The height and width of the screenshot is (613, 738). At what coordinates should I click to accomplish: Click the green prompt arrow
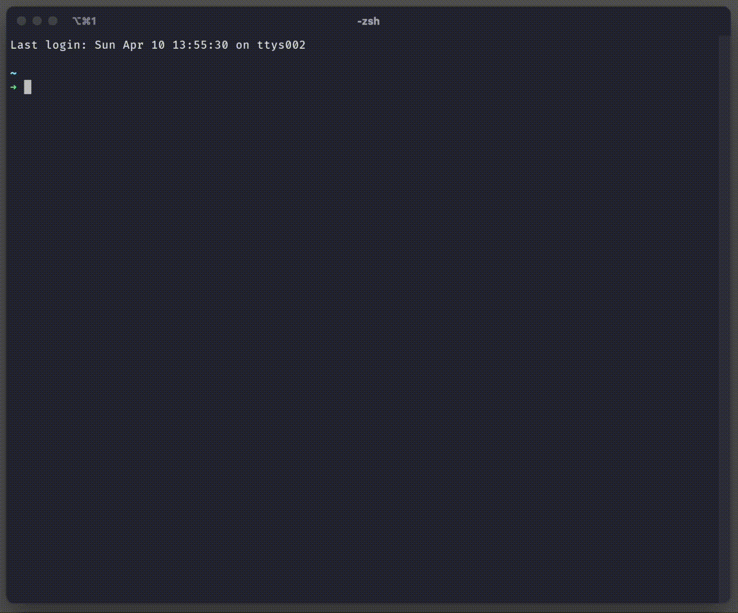(14, 87)
